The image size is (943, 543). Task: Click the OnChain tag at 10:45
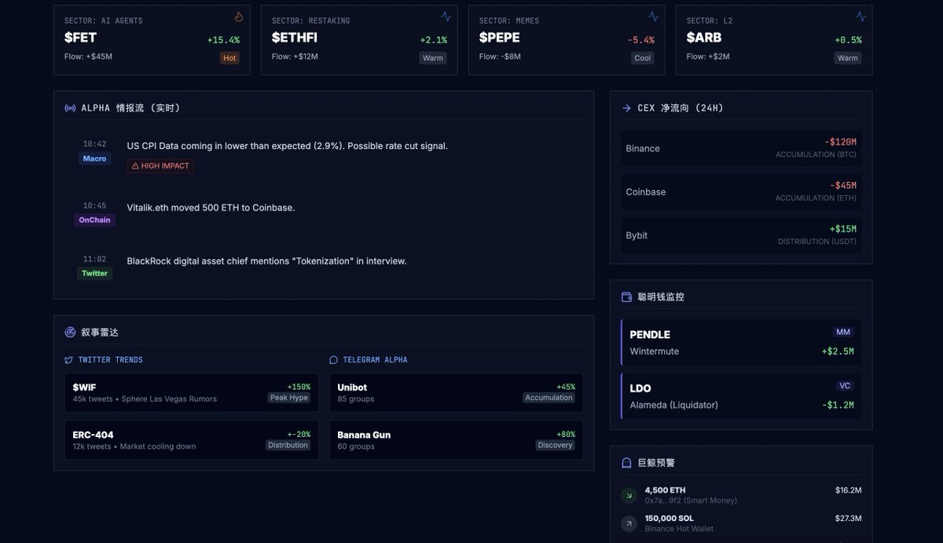[x=94, y=220]
